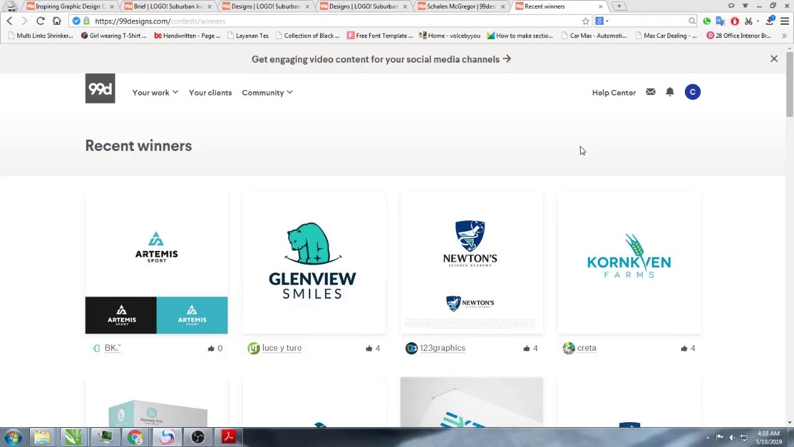Open Artemis Sport logo thumbnail
The height and width of the screenshot is (447, 794).
[156, 263]
